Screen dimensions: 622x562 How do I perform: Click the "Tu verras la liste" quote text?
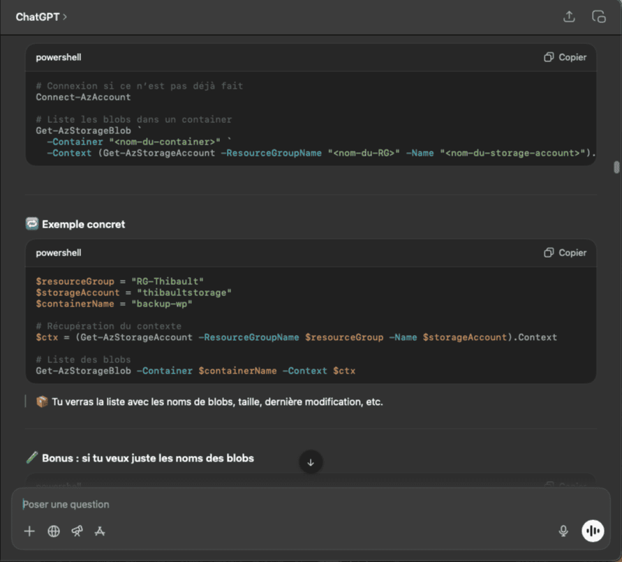click(216, 402)
